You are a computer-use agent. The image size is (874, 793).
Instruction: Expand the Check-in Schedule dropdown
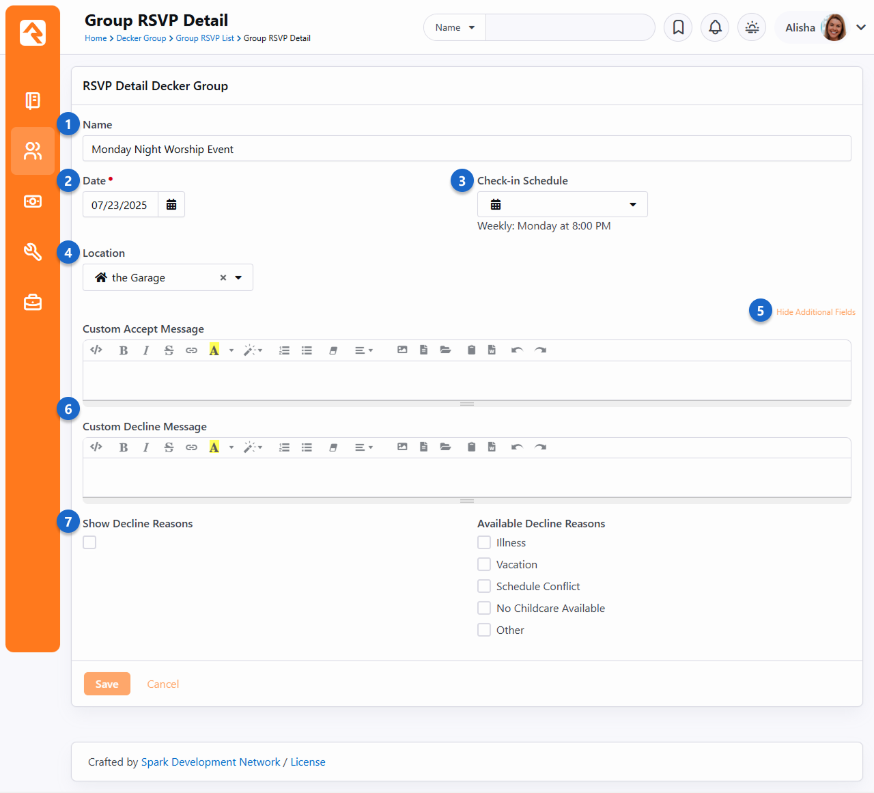562,205
